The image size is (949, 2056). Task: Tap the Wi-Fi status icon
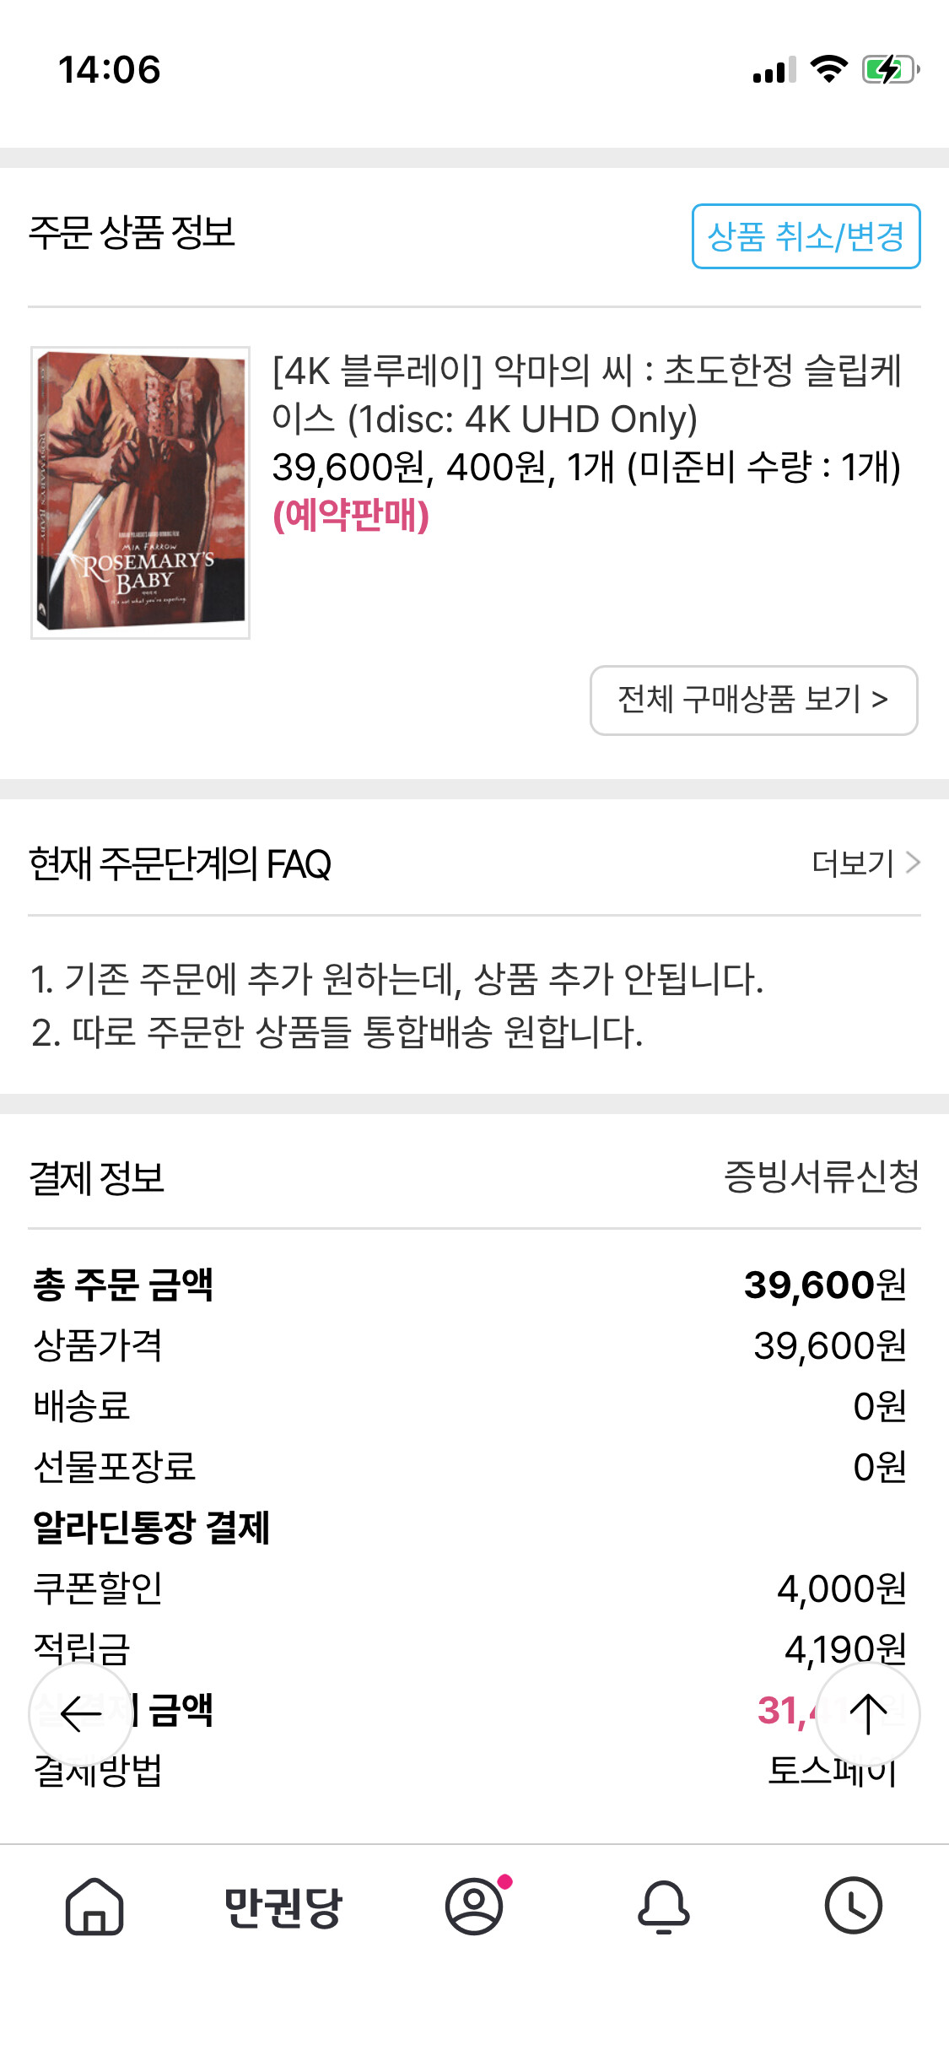pyautogui.click(x=828, y=70)
